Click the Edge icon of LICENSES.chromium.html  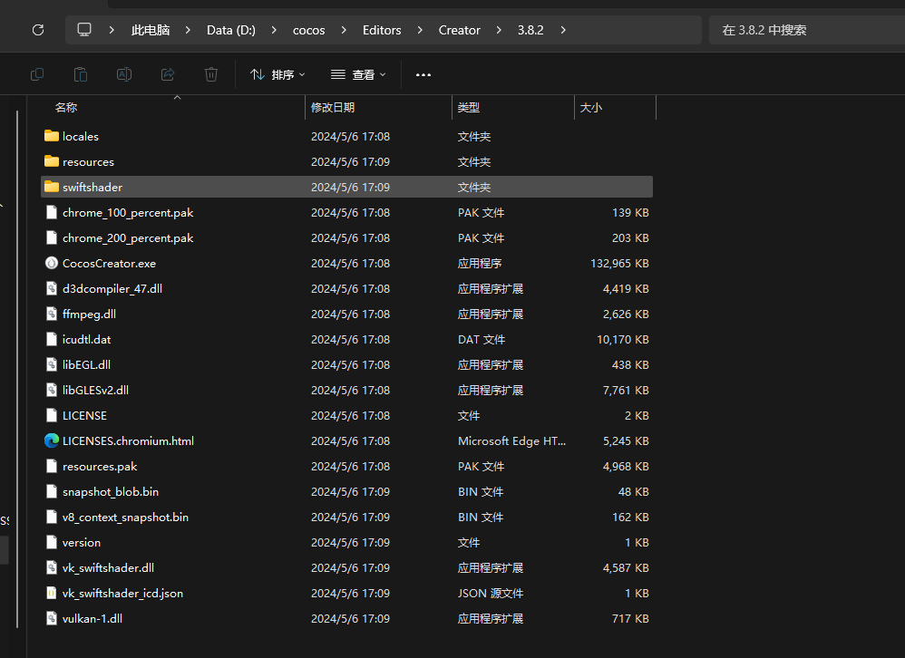click(52, 440)
